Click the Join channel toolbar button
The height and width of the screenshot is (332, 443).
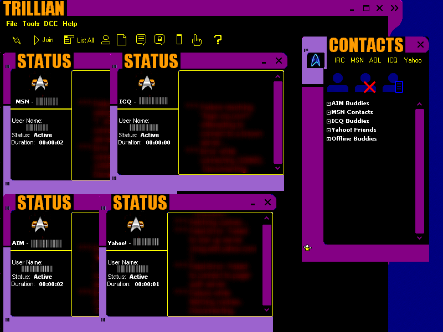coord(44,40)
